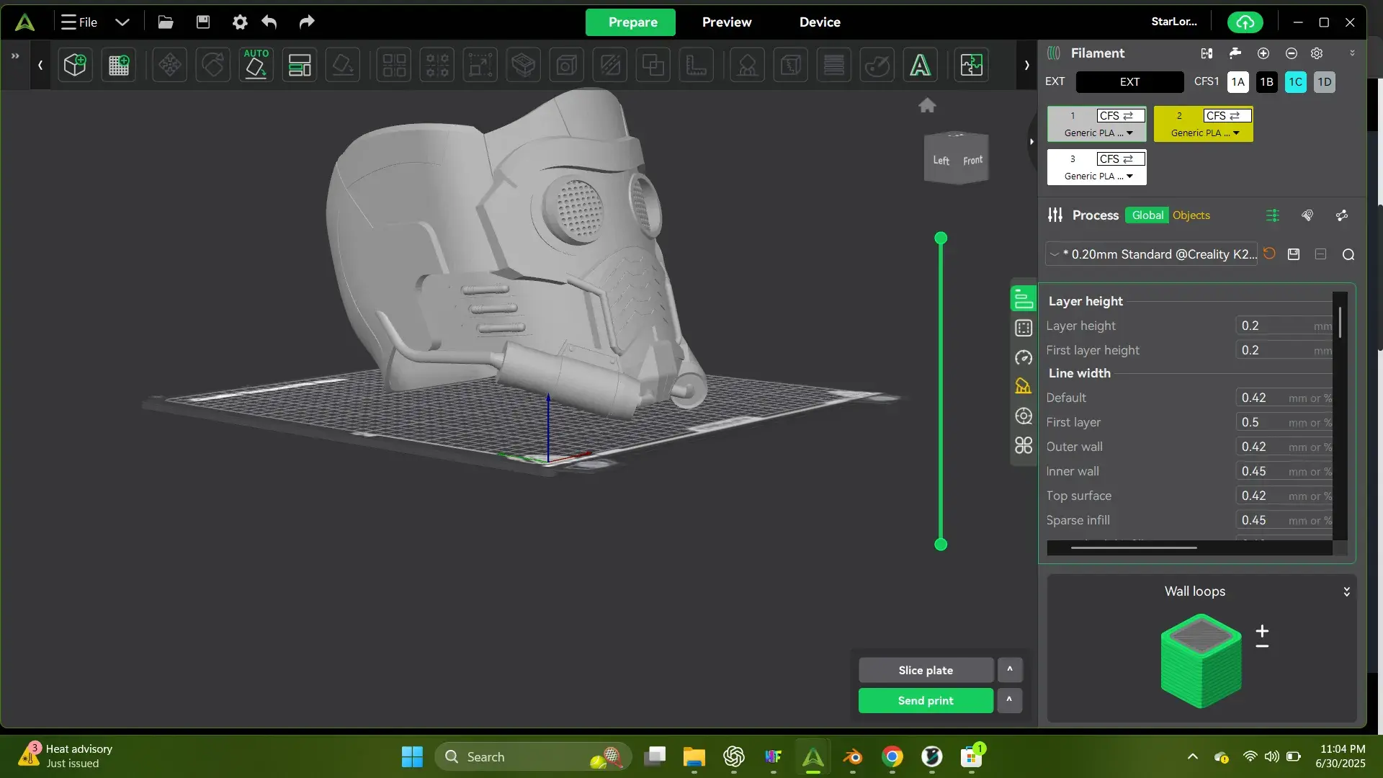1383x778 pixels.
Task: Switch to the Prepare tab
Action: point(630,22)
